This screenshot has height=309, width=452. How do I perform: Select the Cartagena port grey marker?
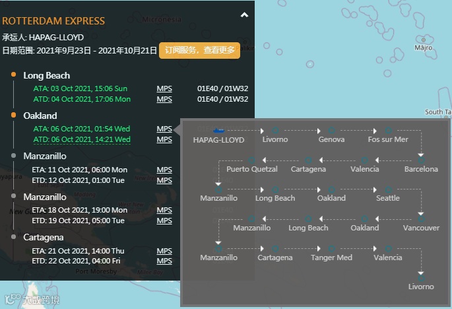tap(14, 236)
